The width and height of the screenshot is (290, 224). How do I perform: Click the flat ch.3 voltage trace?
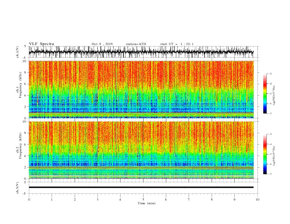pos(141,187)
